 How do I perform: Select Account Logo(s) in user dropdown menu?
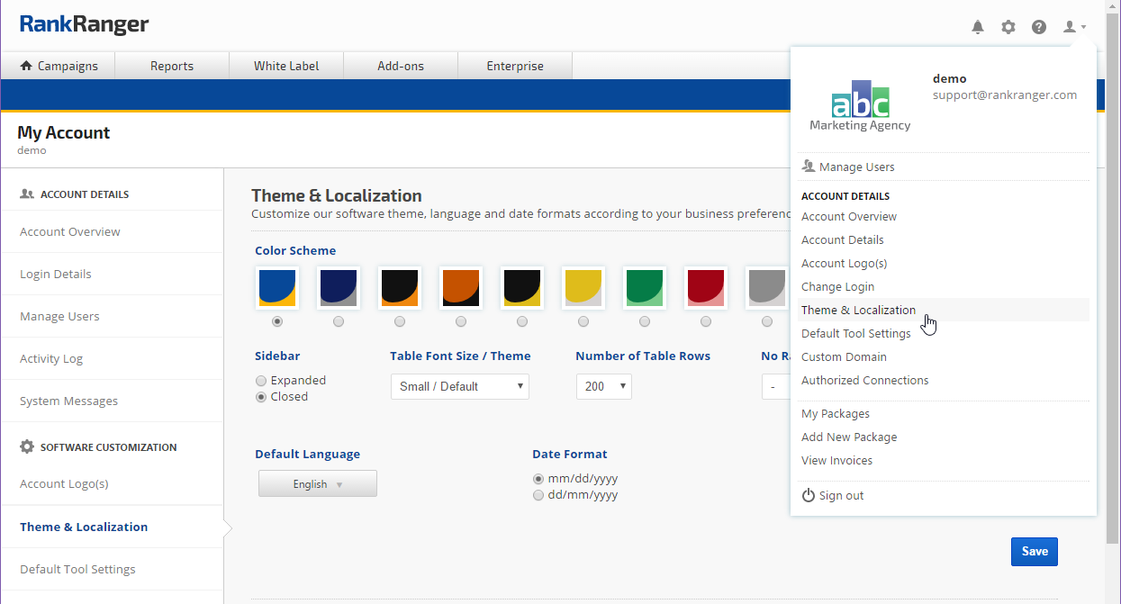click(845, 263)
